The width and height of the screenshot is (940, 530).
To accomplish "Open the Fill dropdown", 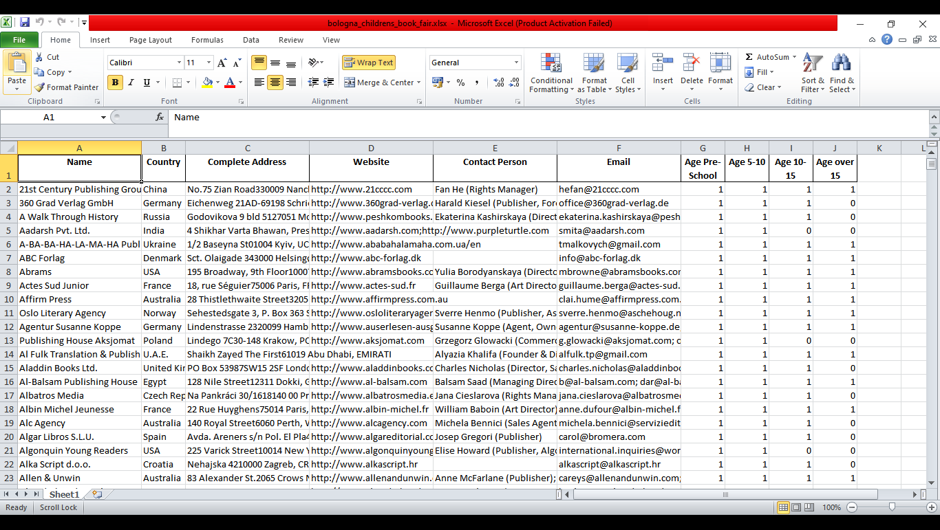I will click(759, 72).
